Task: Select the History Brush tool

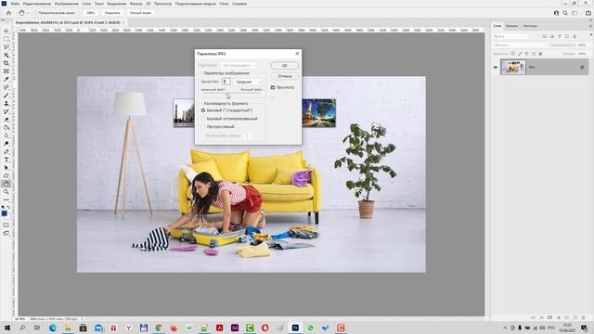Action: click(6, 111)
